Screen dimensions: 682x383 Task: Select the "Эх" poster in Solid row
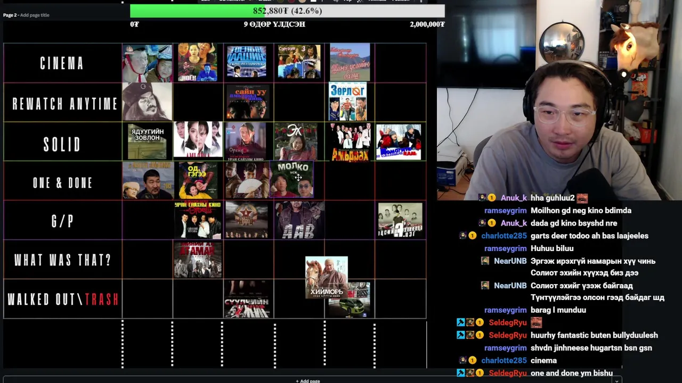click(x=296, y=141)
